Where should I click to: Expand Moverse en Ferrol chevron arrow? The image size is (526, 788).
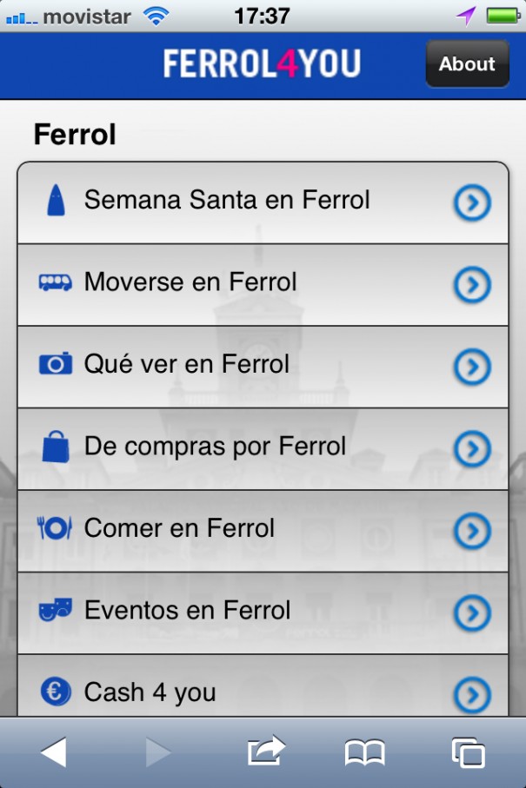[x=472, y=285]
